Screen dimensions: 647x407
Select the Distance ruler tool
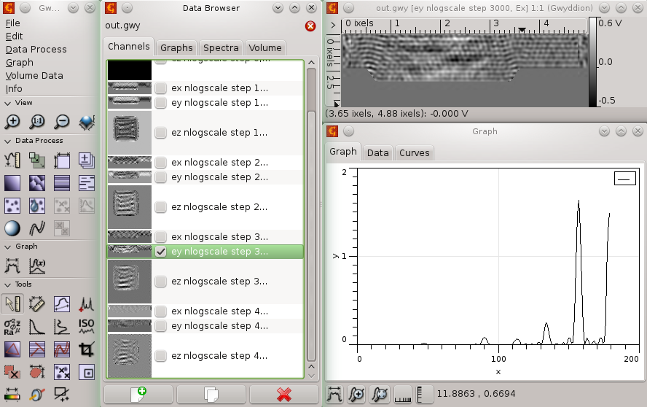[x=37, y=303]
